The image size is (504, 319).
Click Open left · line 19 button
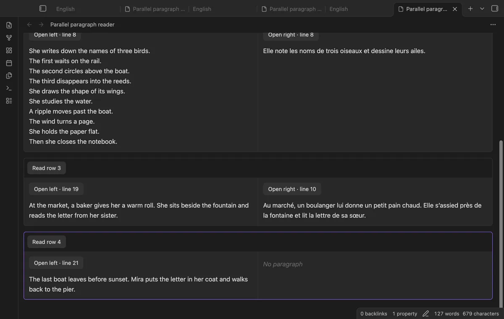click(56, 189)
